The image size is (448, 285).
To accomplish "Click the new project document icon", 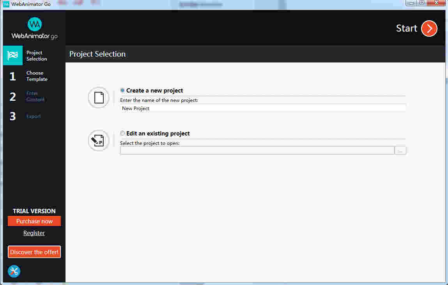I will [98, 97].
